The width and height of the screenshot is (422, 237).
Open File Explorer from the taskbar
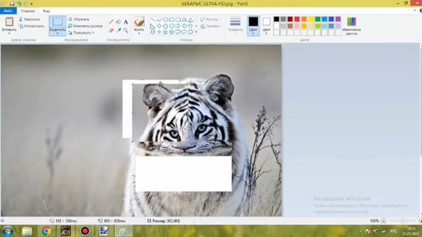27,231
